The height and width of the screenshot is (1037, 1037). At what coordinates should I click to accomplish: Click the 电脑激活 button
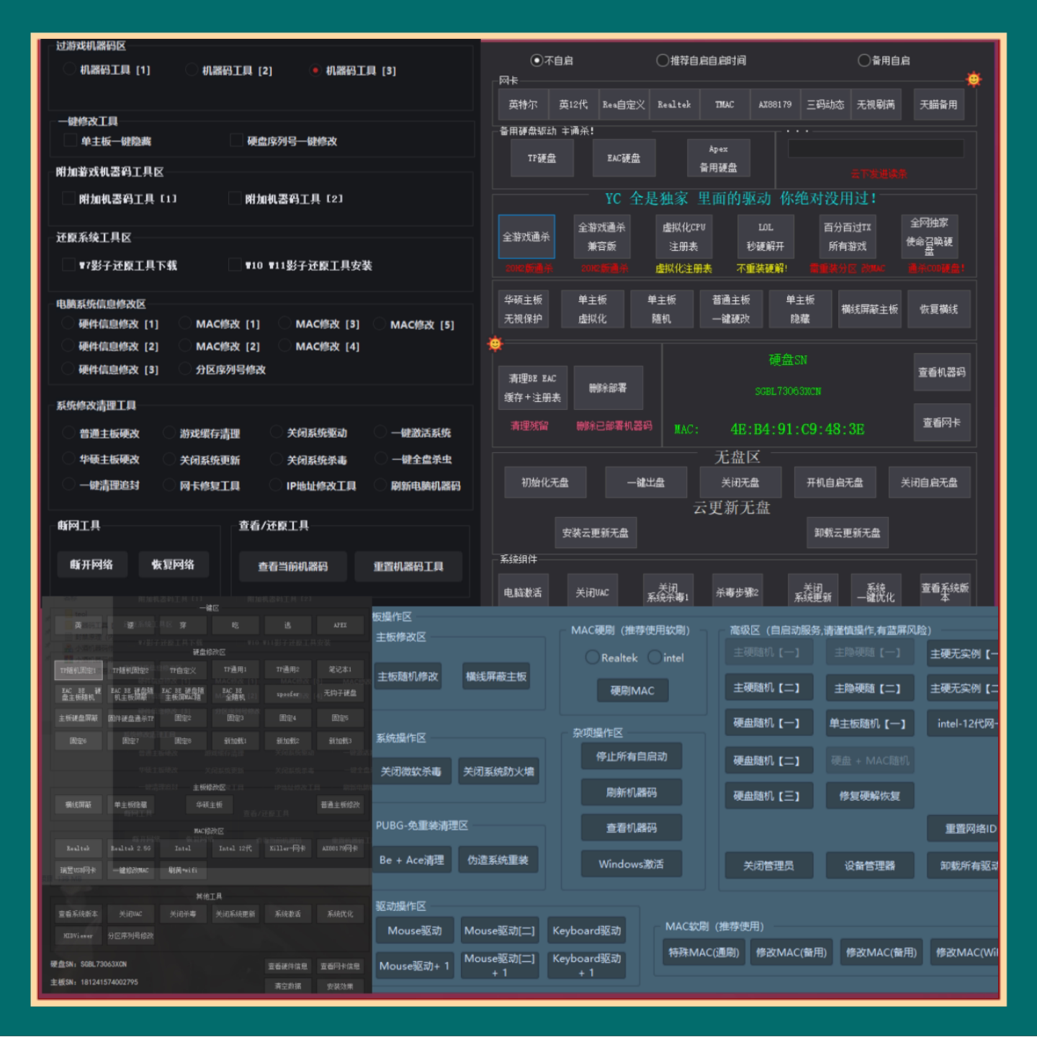coord(524,592)
